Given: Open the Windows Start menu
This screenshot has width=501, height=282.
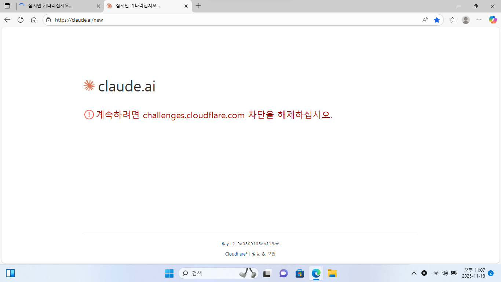Looking at the screenshot, I should click(169, 273).
